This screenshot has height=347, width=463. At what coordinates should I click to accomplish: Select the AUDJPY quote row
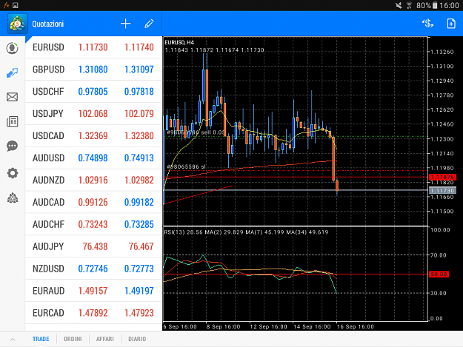(x=93, y=246)
